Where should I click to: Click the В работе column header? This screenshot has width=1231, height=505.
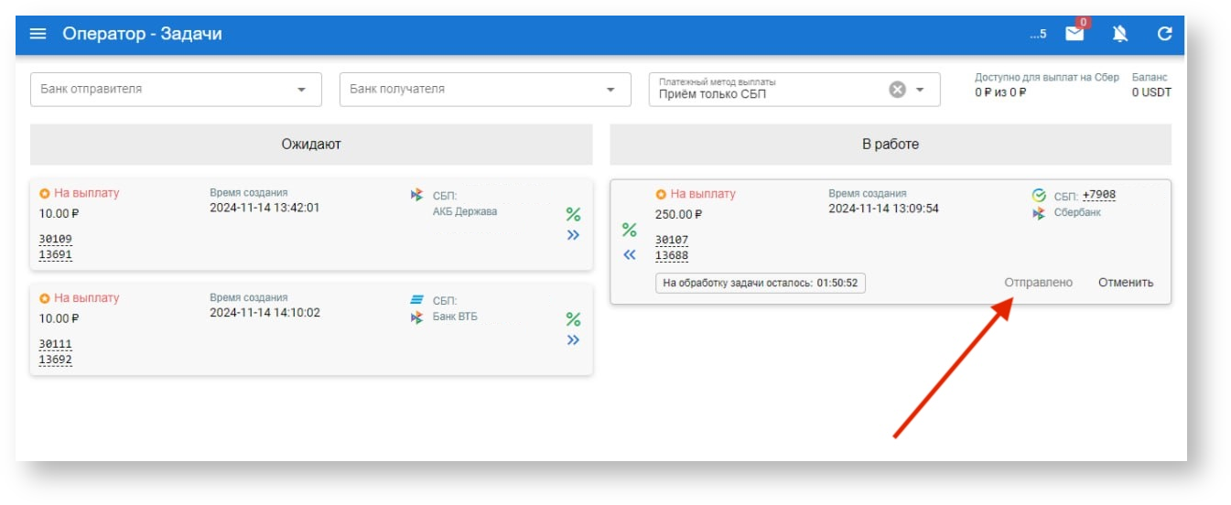pos(891,145)
